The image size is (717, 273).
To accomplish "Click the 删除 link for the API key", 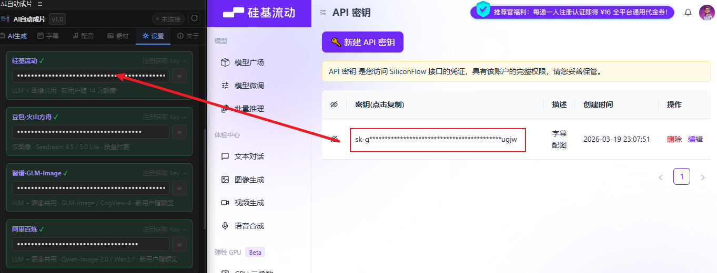I will pyautogui.click(x=674, y=139).
